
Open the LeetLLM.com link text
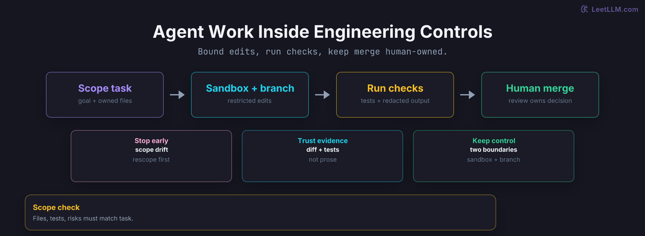pos(615,9)
